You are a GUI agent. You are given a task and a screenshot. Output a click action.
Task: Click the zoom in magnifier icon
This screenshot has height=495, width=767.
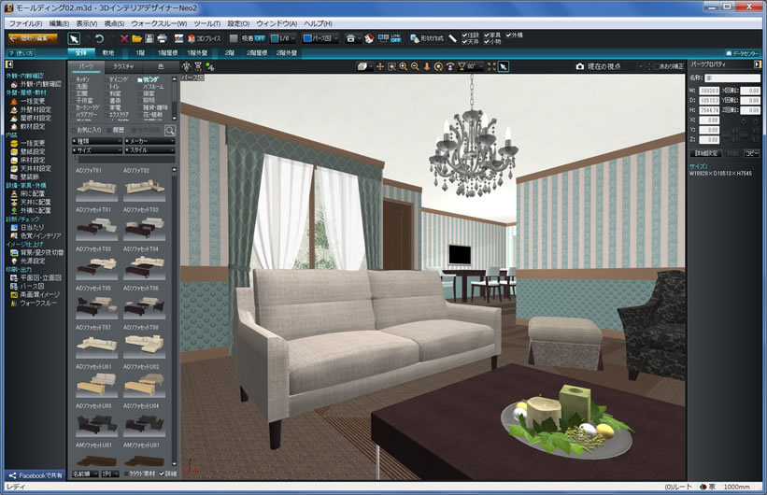404,67
